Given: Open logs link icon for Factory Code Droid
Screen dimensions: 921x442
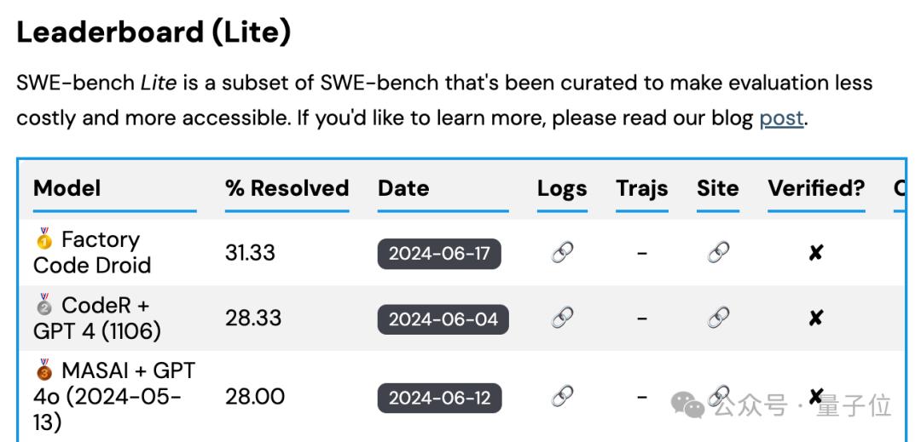Looking at the screenshot, I should [x=562, y=252].
